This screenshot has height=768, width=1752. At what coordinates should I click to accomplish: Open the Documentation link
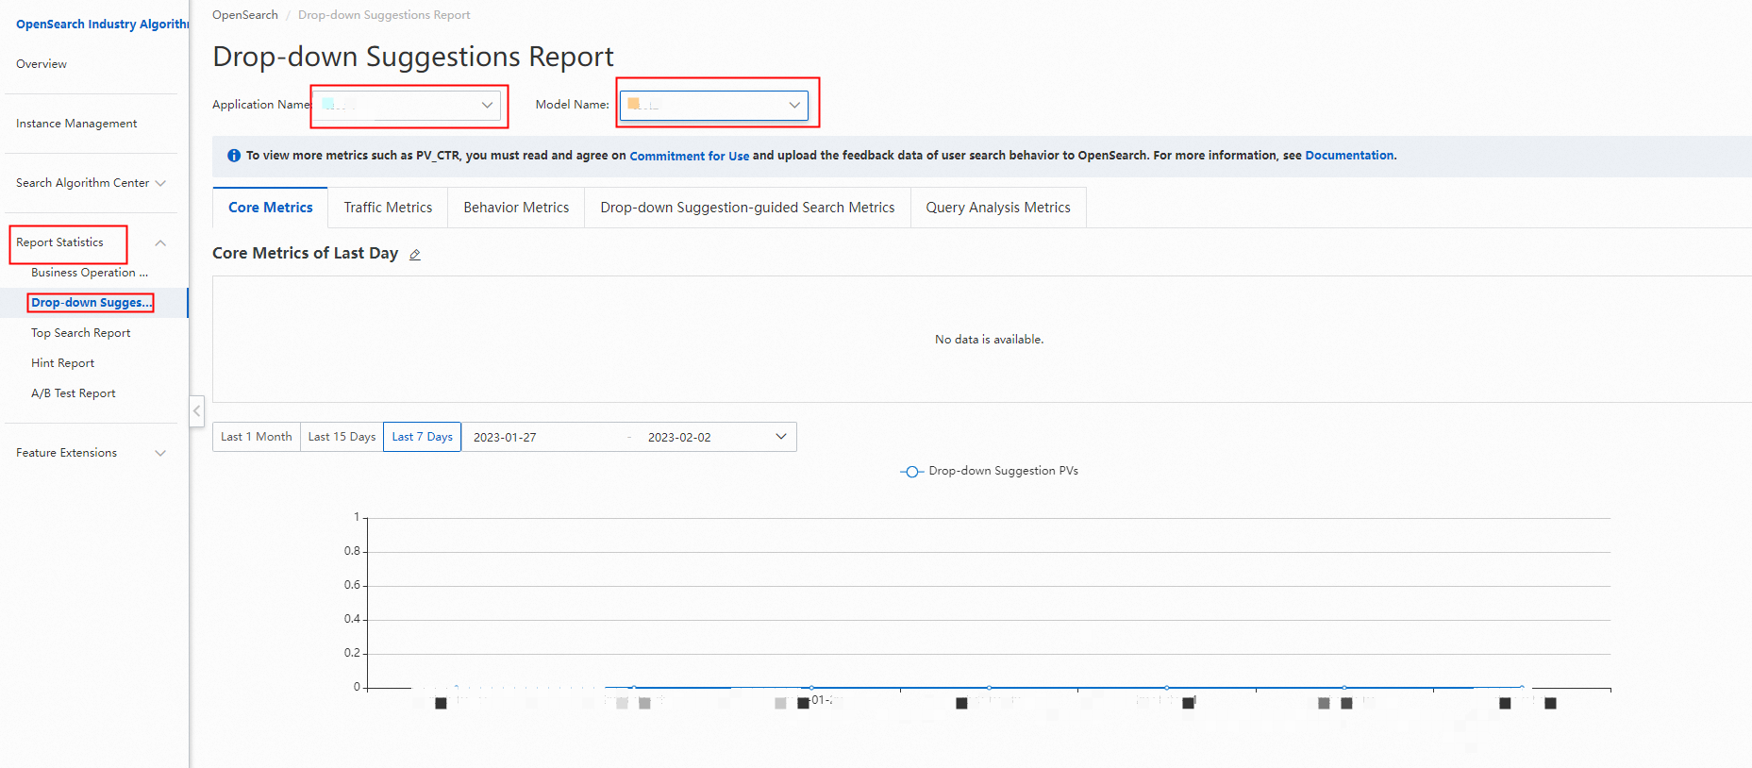tap(1349, 156)
